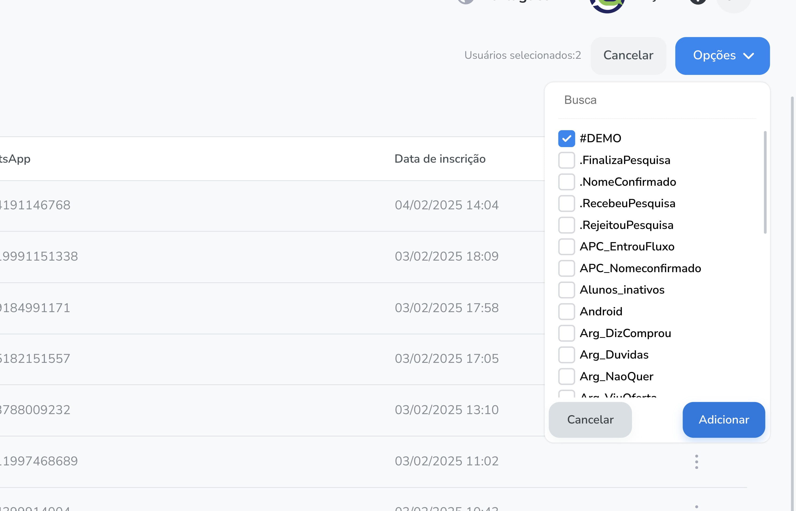This screenshot has width=796, height=511.
Task: Click Cancelar in the tag popup
Action: click(x=590, y=420)
